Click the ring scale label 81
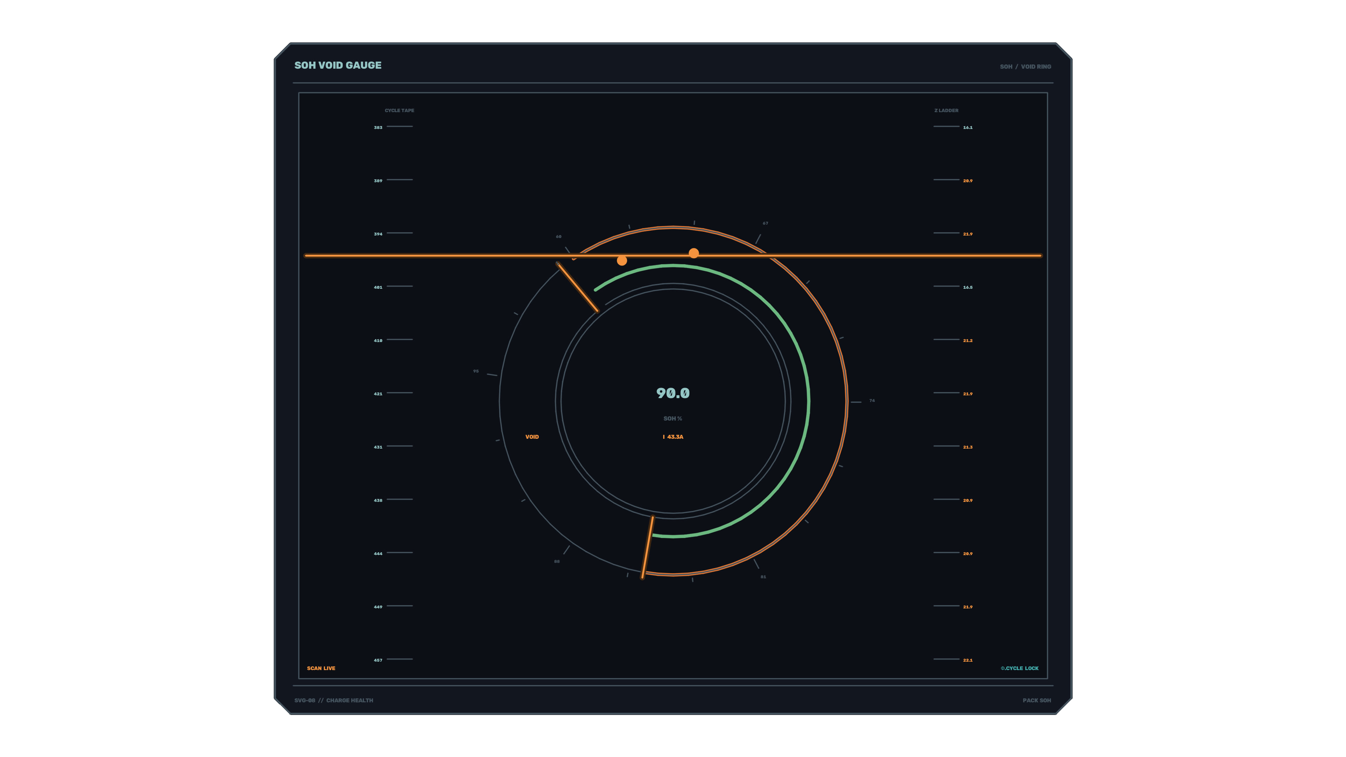 (x=763, y=577)
